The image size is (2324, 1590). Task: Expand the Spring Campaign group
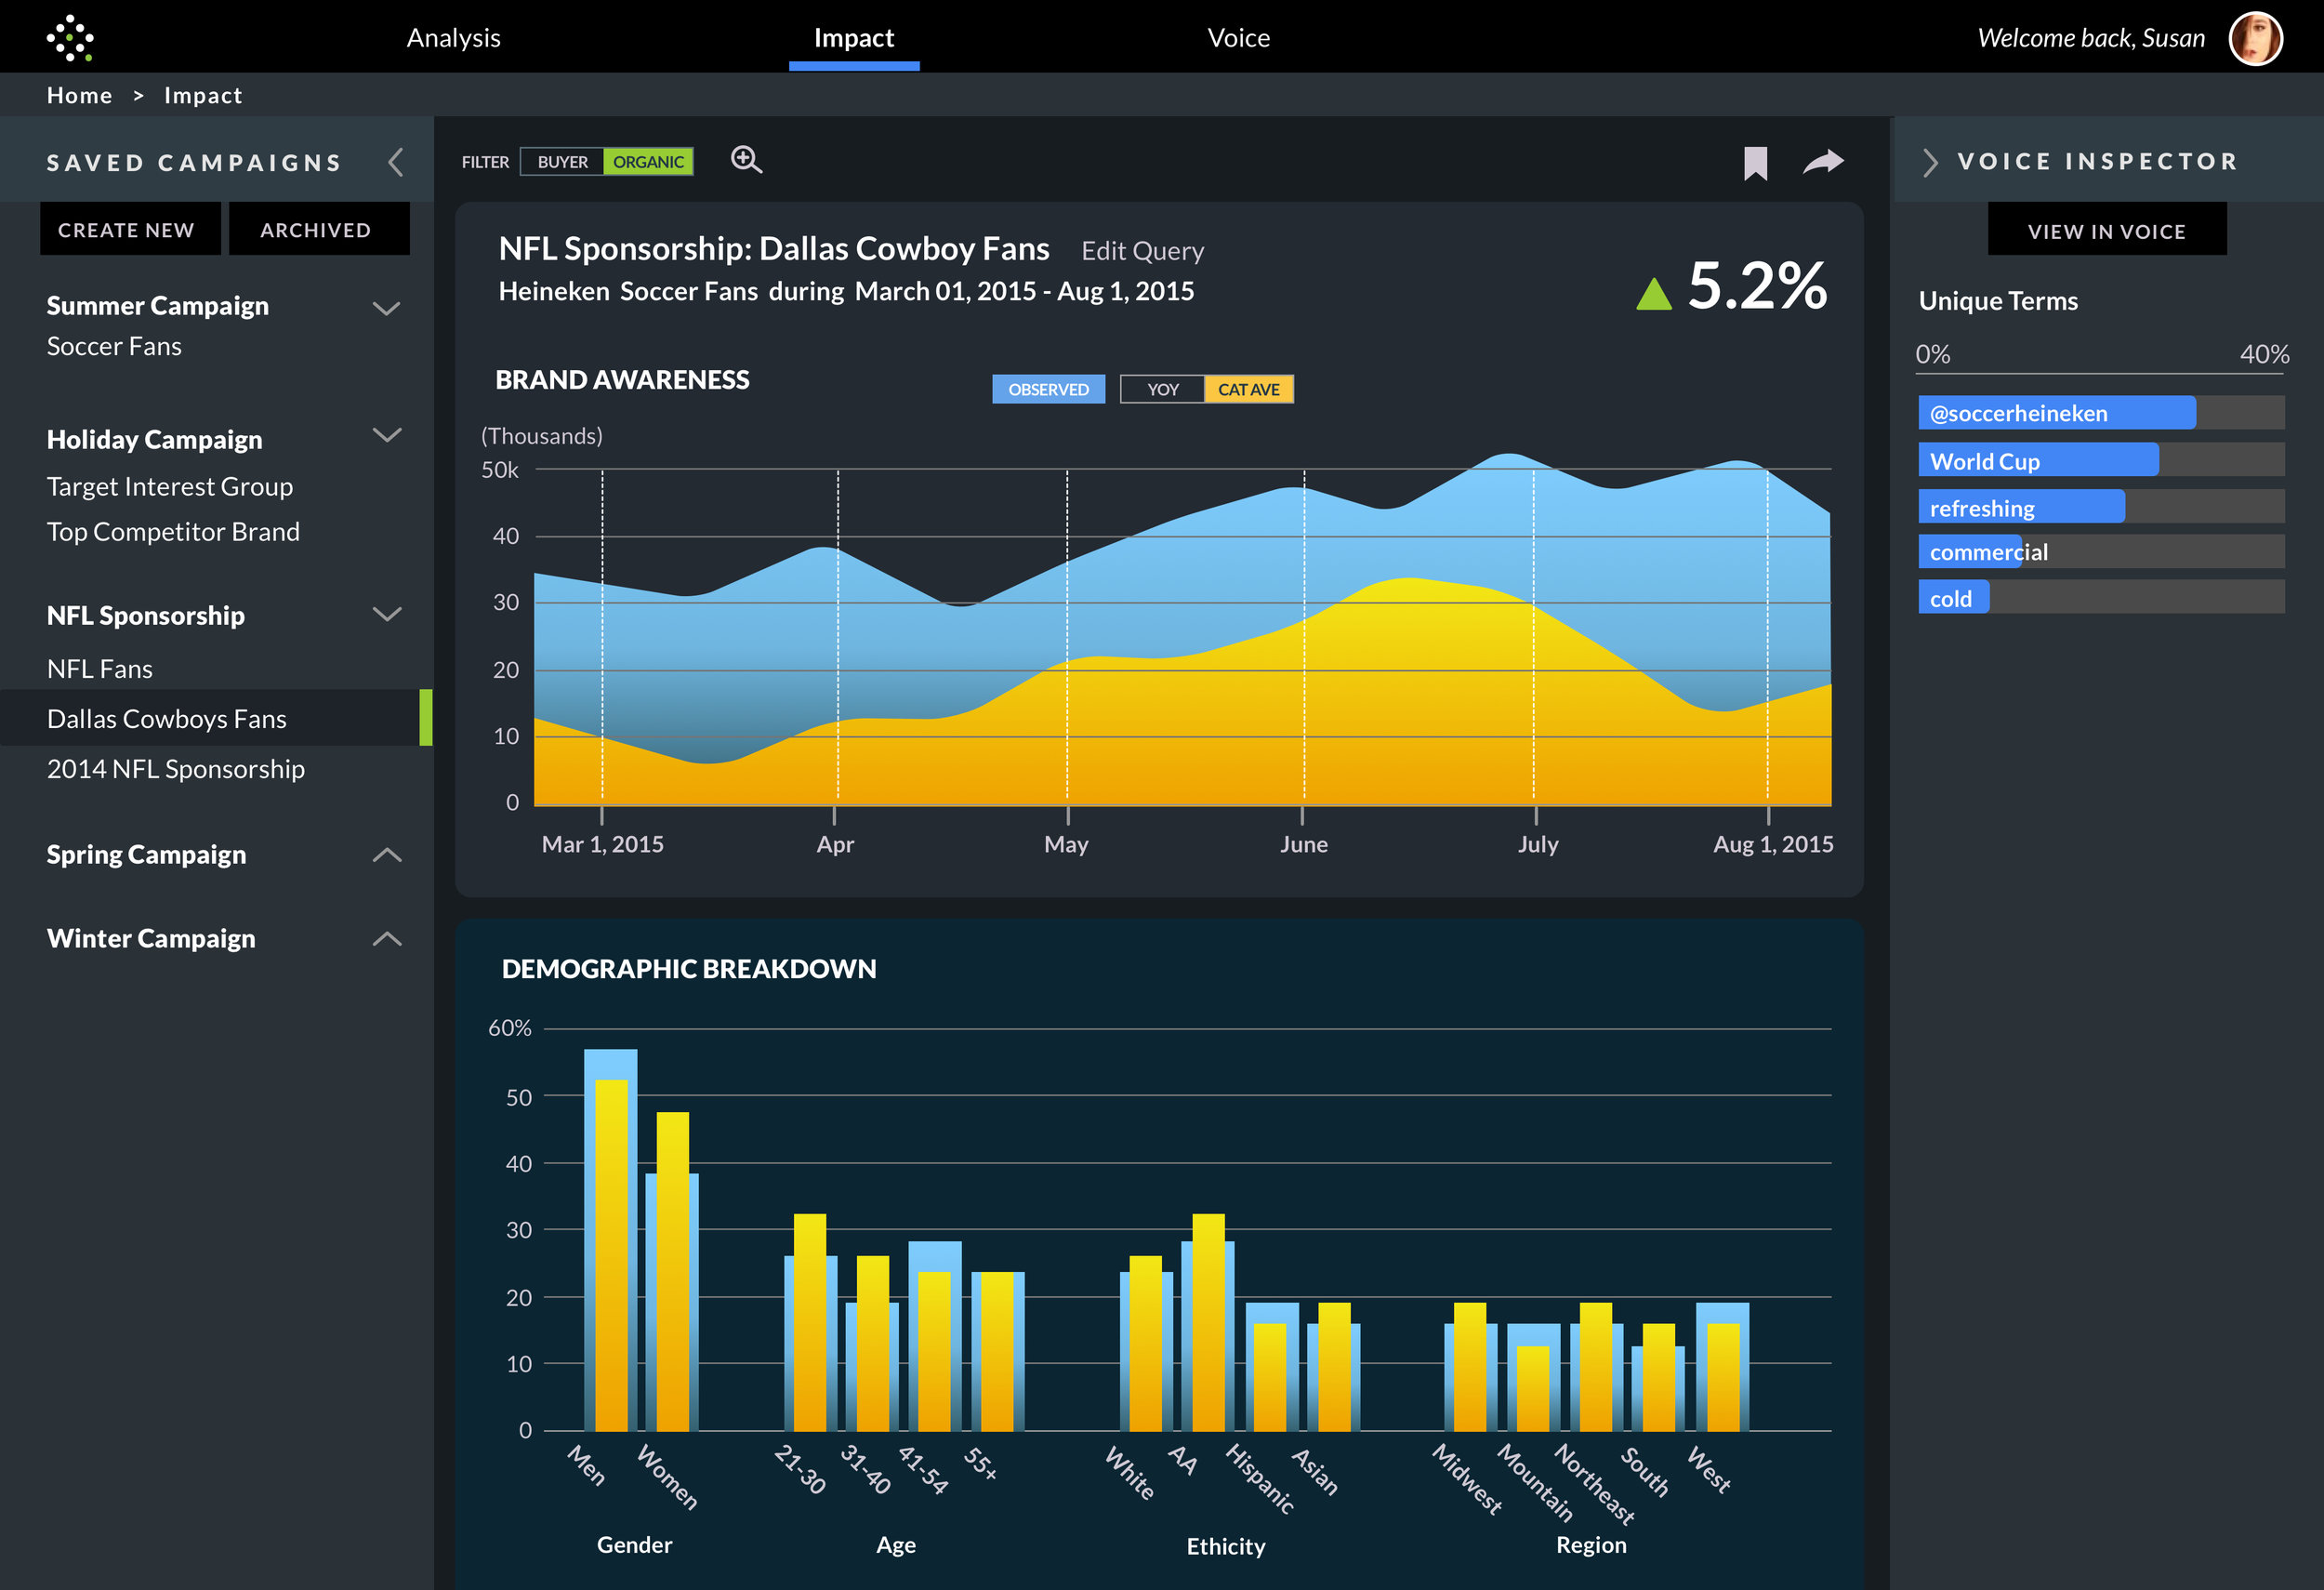pos(387,855)
